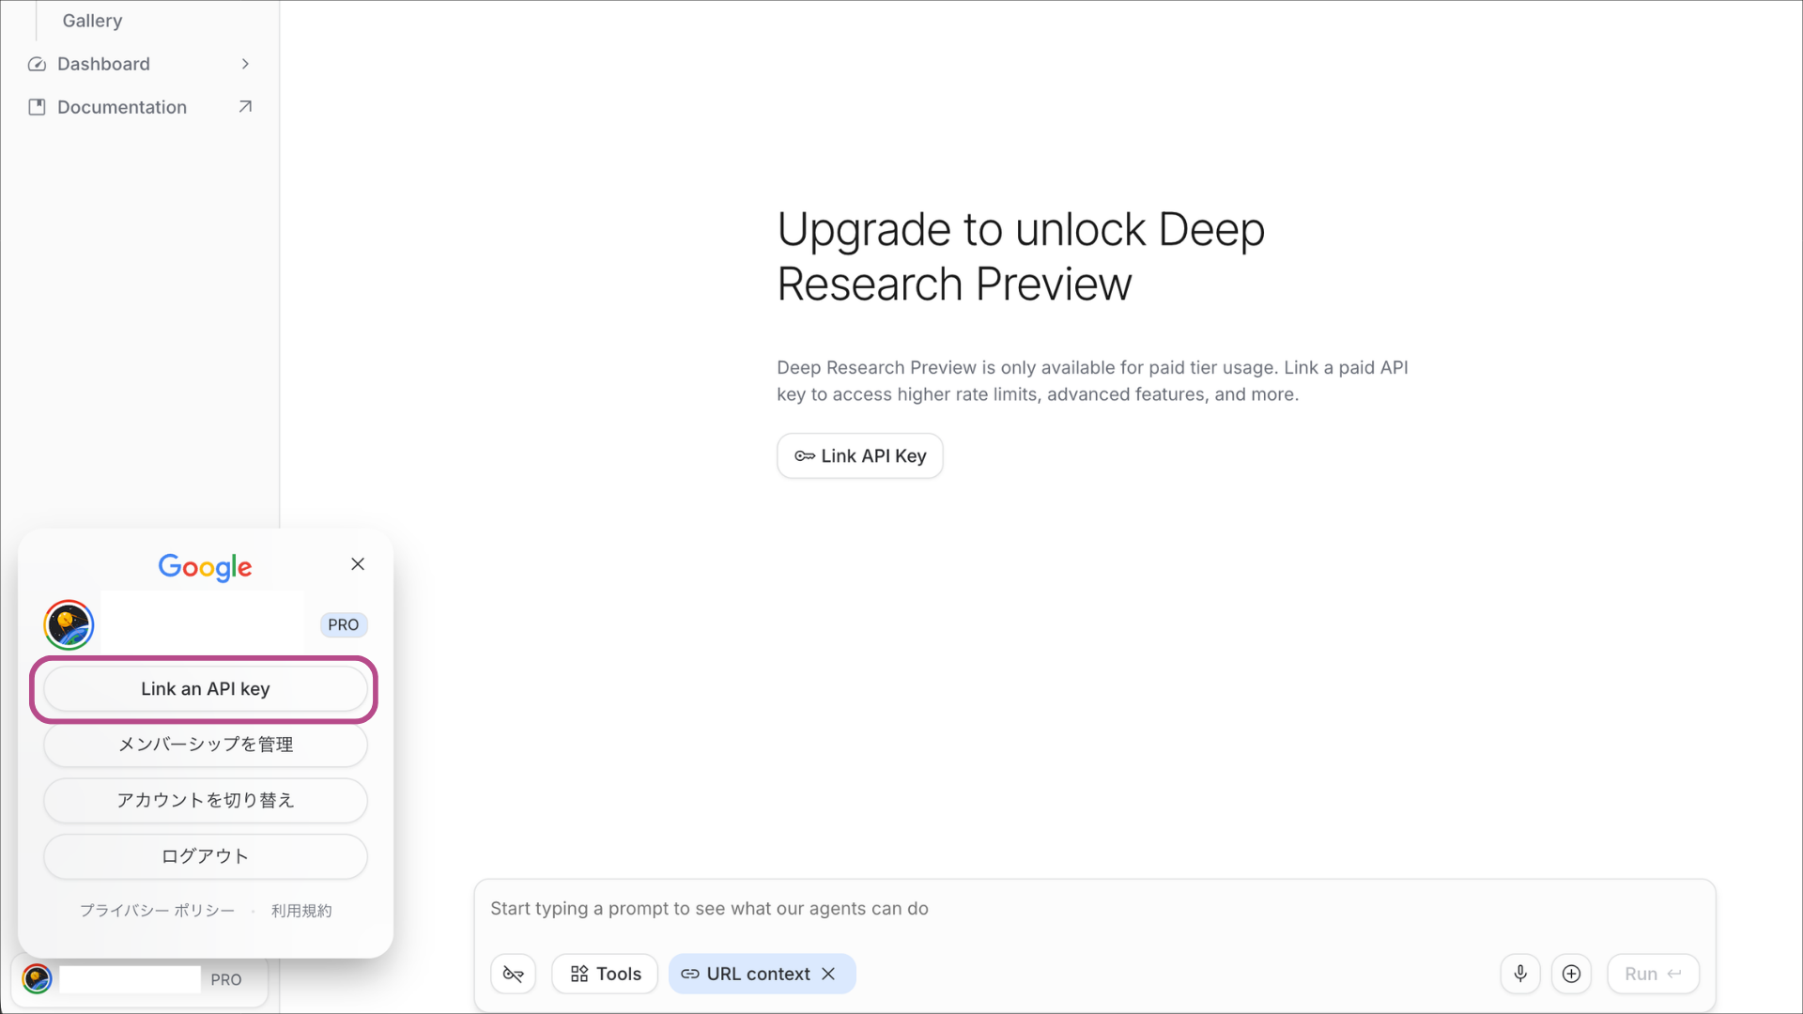Expand the Dashboard chevron arrow
The image size is (1803, 1014).
[x=245, y=64]
